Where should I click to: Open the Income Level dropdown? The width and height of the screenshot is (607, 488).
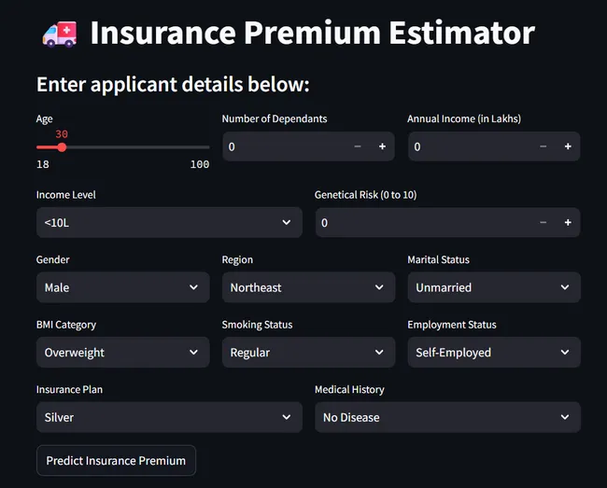(x=169, y=222)
